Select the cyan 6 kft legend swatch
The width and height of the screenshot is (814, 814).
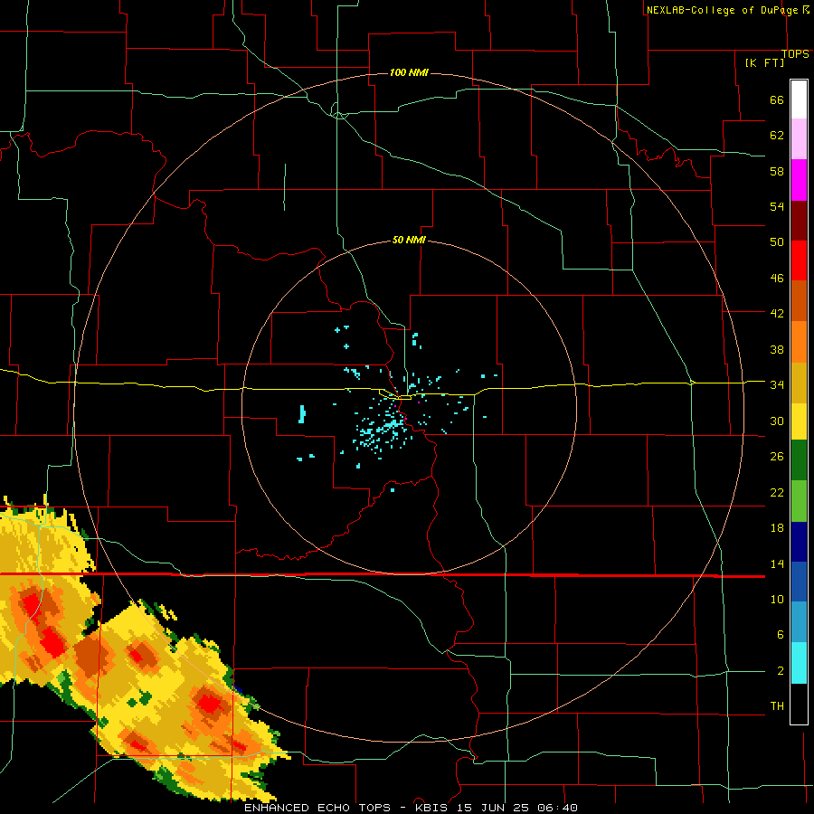pyautogui.click(x=799, y=663)
